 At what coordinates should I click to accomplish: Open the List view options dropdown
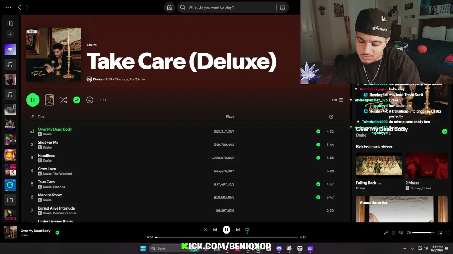pos(337,100)
